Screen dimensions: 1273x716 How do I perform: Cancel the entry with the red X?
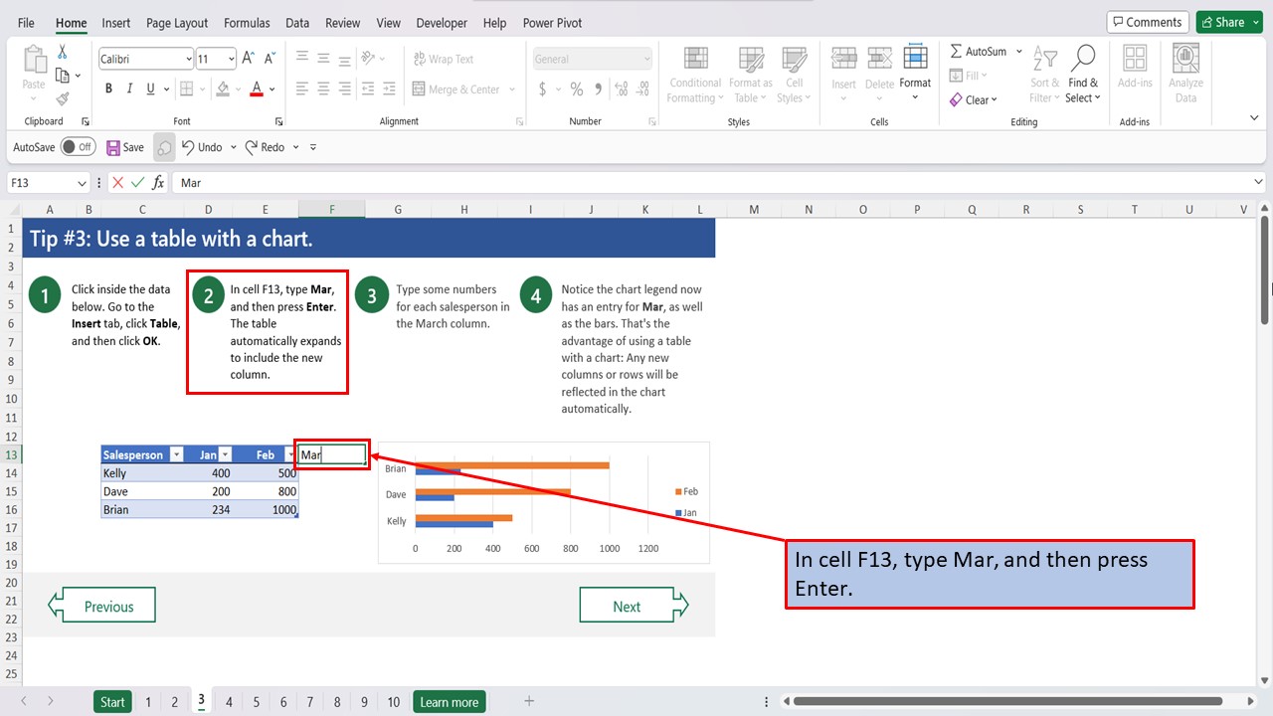tap(118, 183)
